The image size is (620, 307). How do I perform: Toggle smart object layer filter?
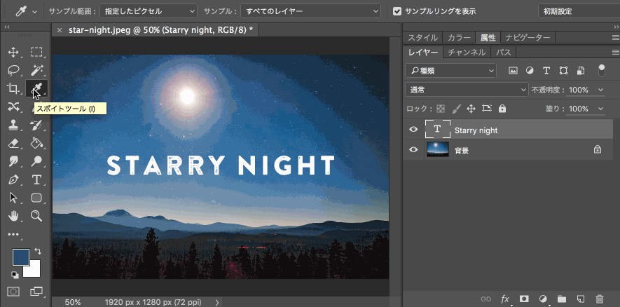tap(581, 71)
